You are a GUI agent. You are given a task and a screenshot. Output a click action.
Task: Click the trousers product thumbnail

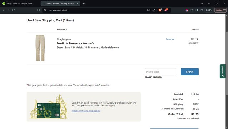40,48
